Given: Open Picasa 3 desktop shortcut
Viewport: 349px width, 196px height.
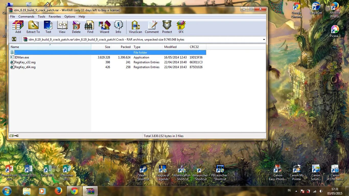Looking at the screenshot, I should pos(335,31).
